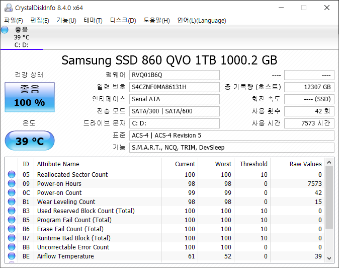Click the power on hours 7573 시간 field
The height and width of the screenshot is (268, 339).
tap(309, 123)
